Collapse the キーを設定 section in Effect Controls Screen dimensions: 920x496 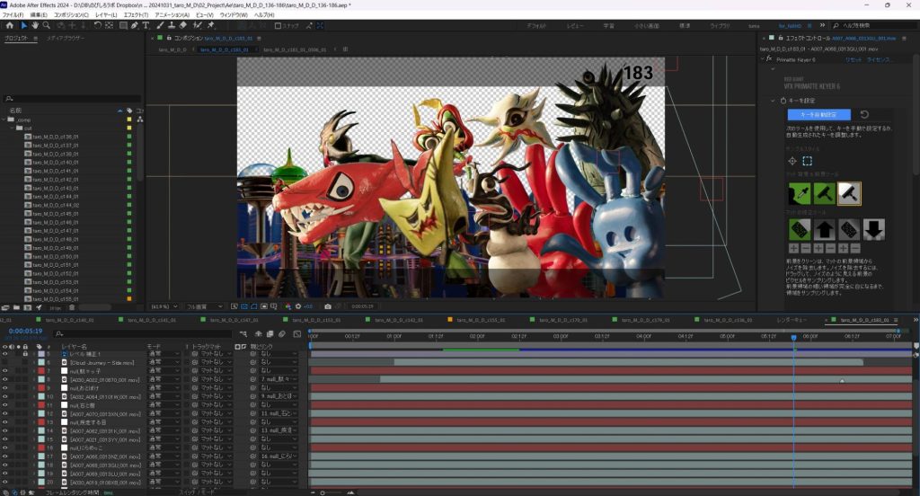(773, 101)
